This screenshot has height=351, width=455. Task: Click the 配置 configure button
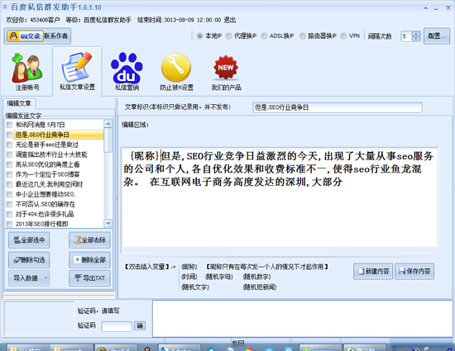pos(437,36)
